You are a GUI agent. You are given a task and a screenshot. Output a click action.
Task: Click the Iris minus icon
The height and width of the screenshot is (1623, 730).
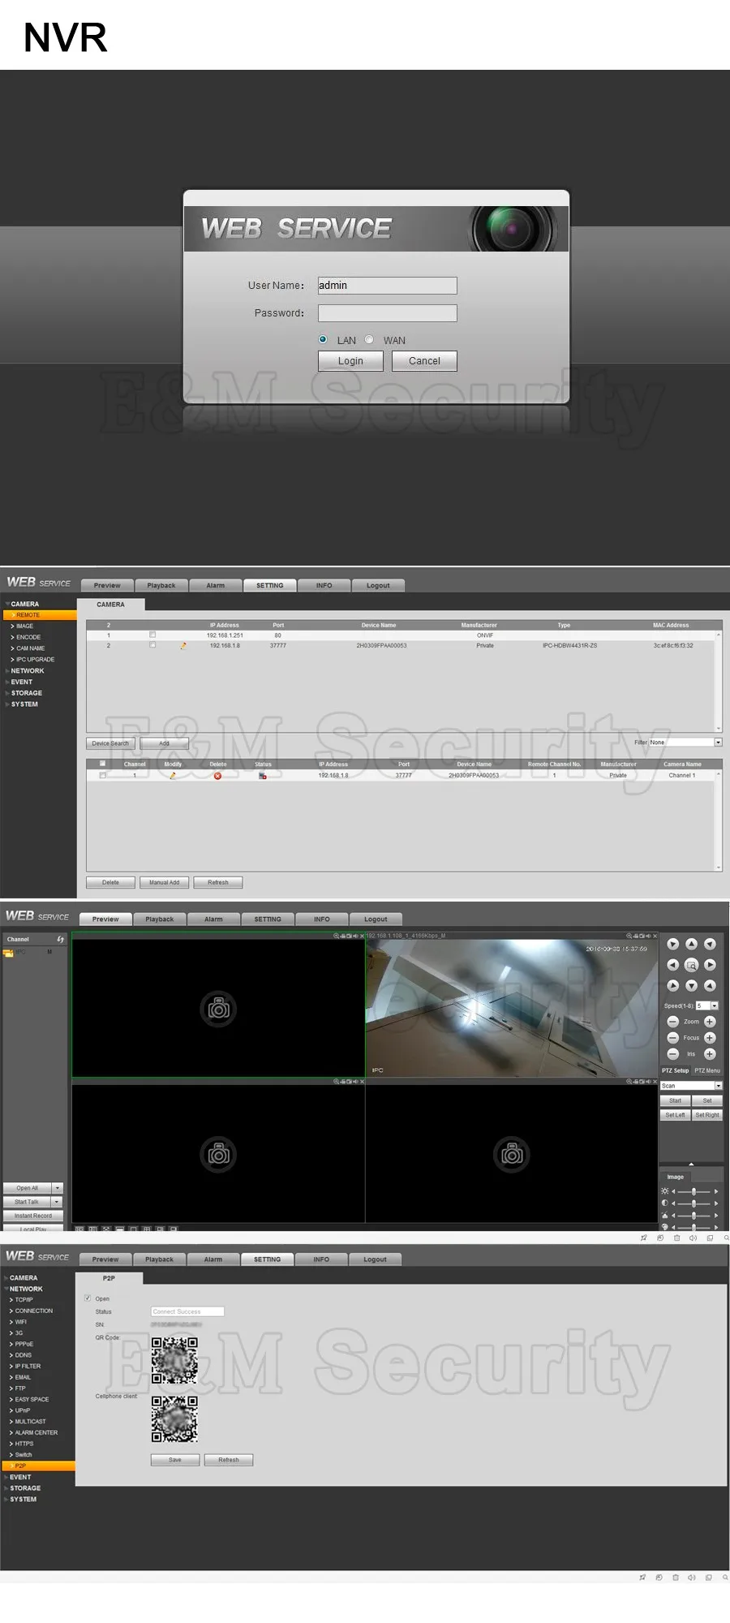point(672,1054)
